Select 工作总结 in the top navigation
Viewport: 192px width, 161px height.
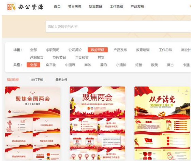coord(116,6)
